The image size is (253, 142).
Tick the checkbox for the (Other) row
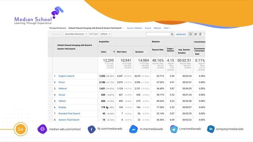[50, 101]
